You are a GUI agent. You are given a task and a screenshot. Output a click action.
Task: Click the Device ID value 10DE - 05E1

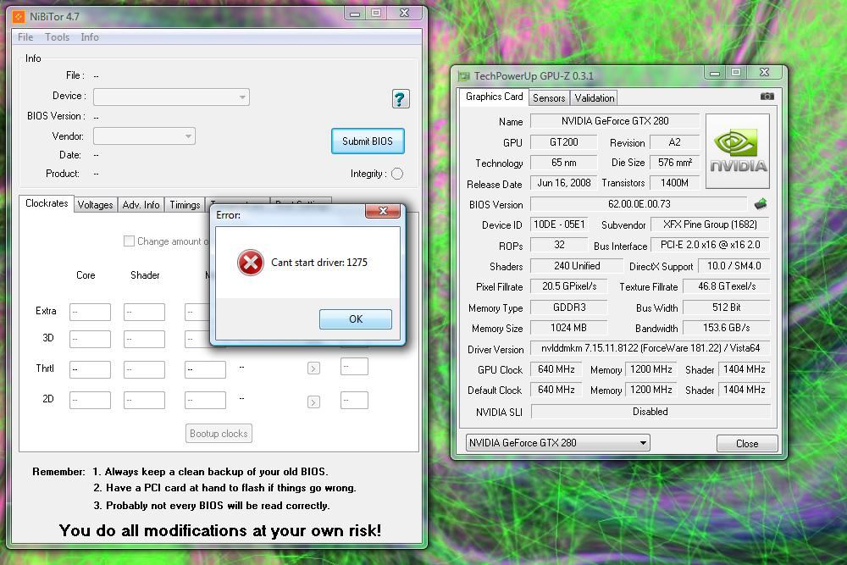pos(560,224)
